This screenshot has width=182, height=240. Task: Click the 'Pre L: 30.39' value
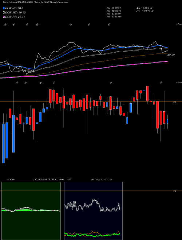pos(114,14)
